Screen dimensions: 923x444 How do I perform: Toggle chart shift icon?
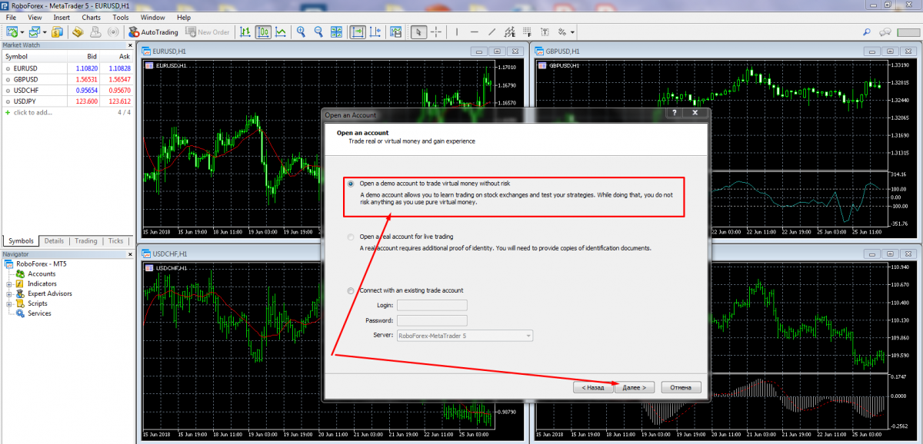coord(375,32)
